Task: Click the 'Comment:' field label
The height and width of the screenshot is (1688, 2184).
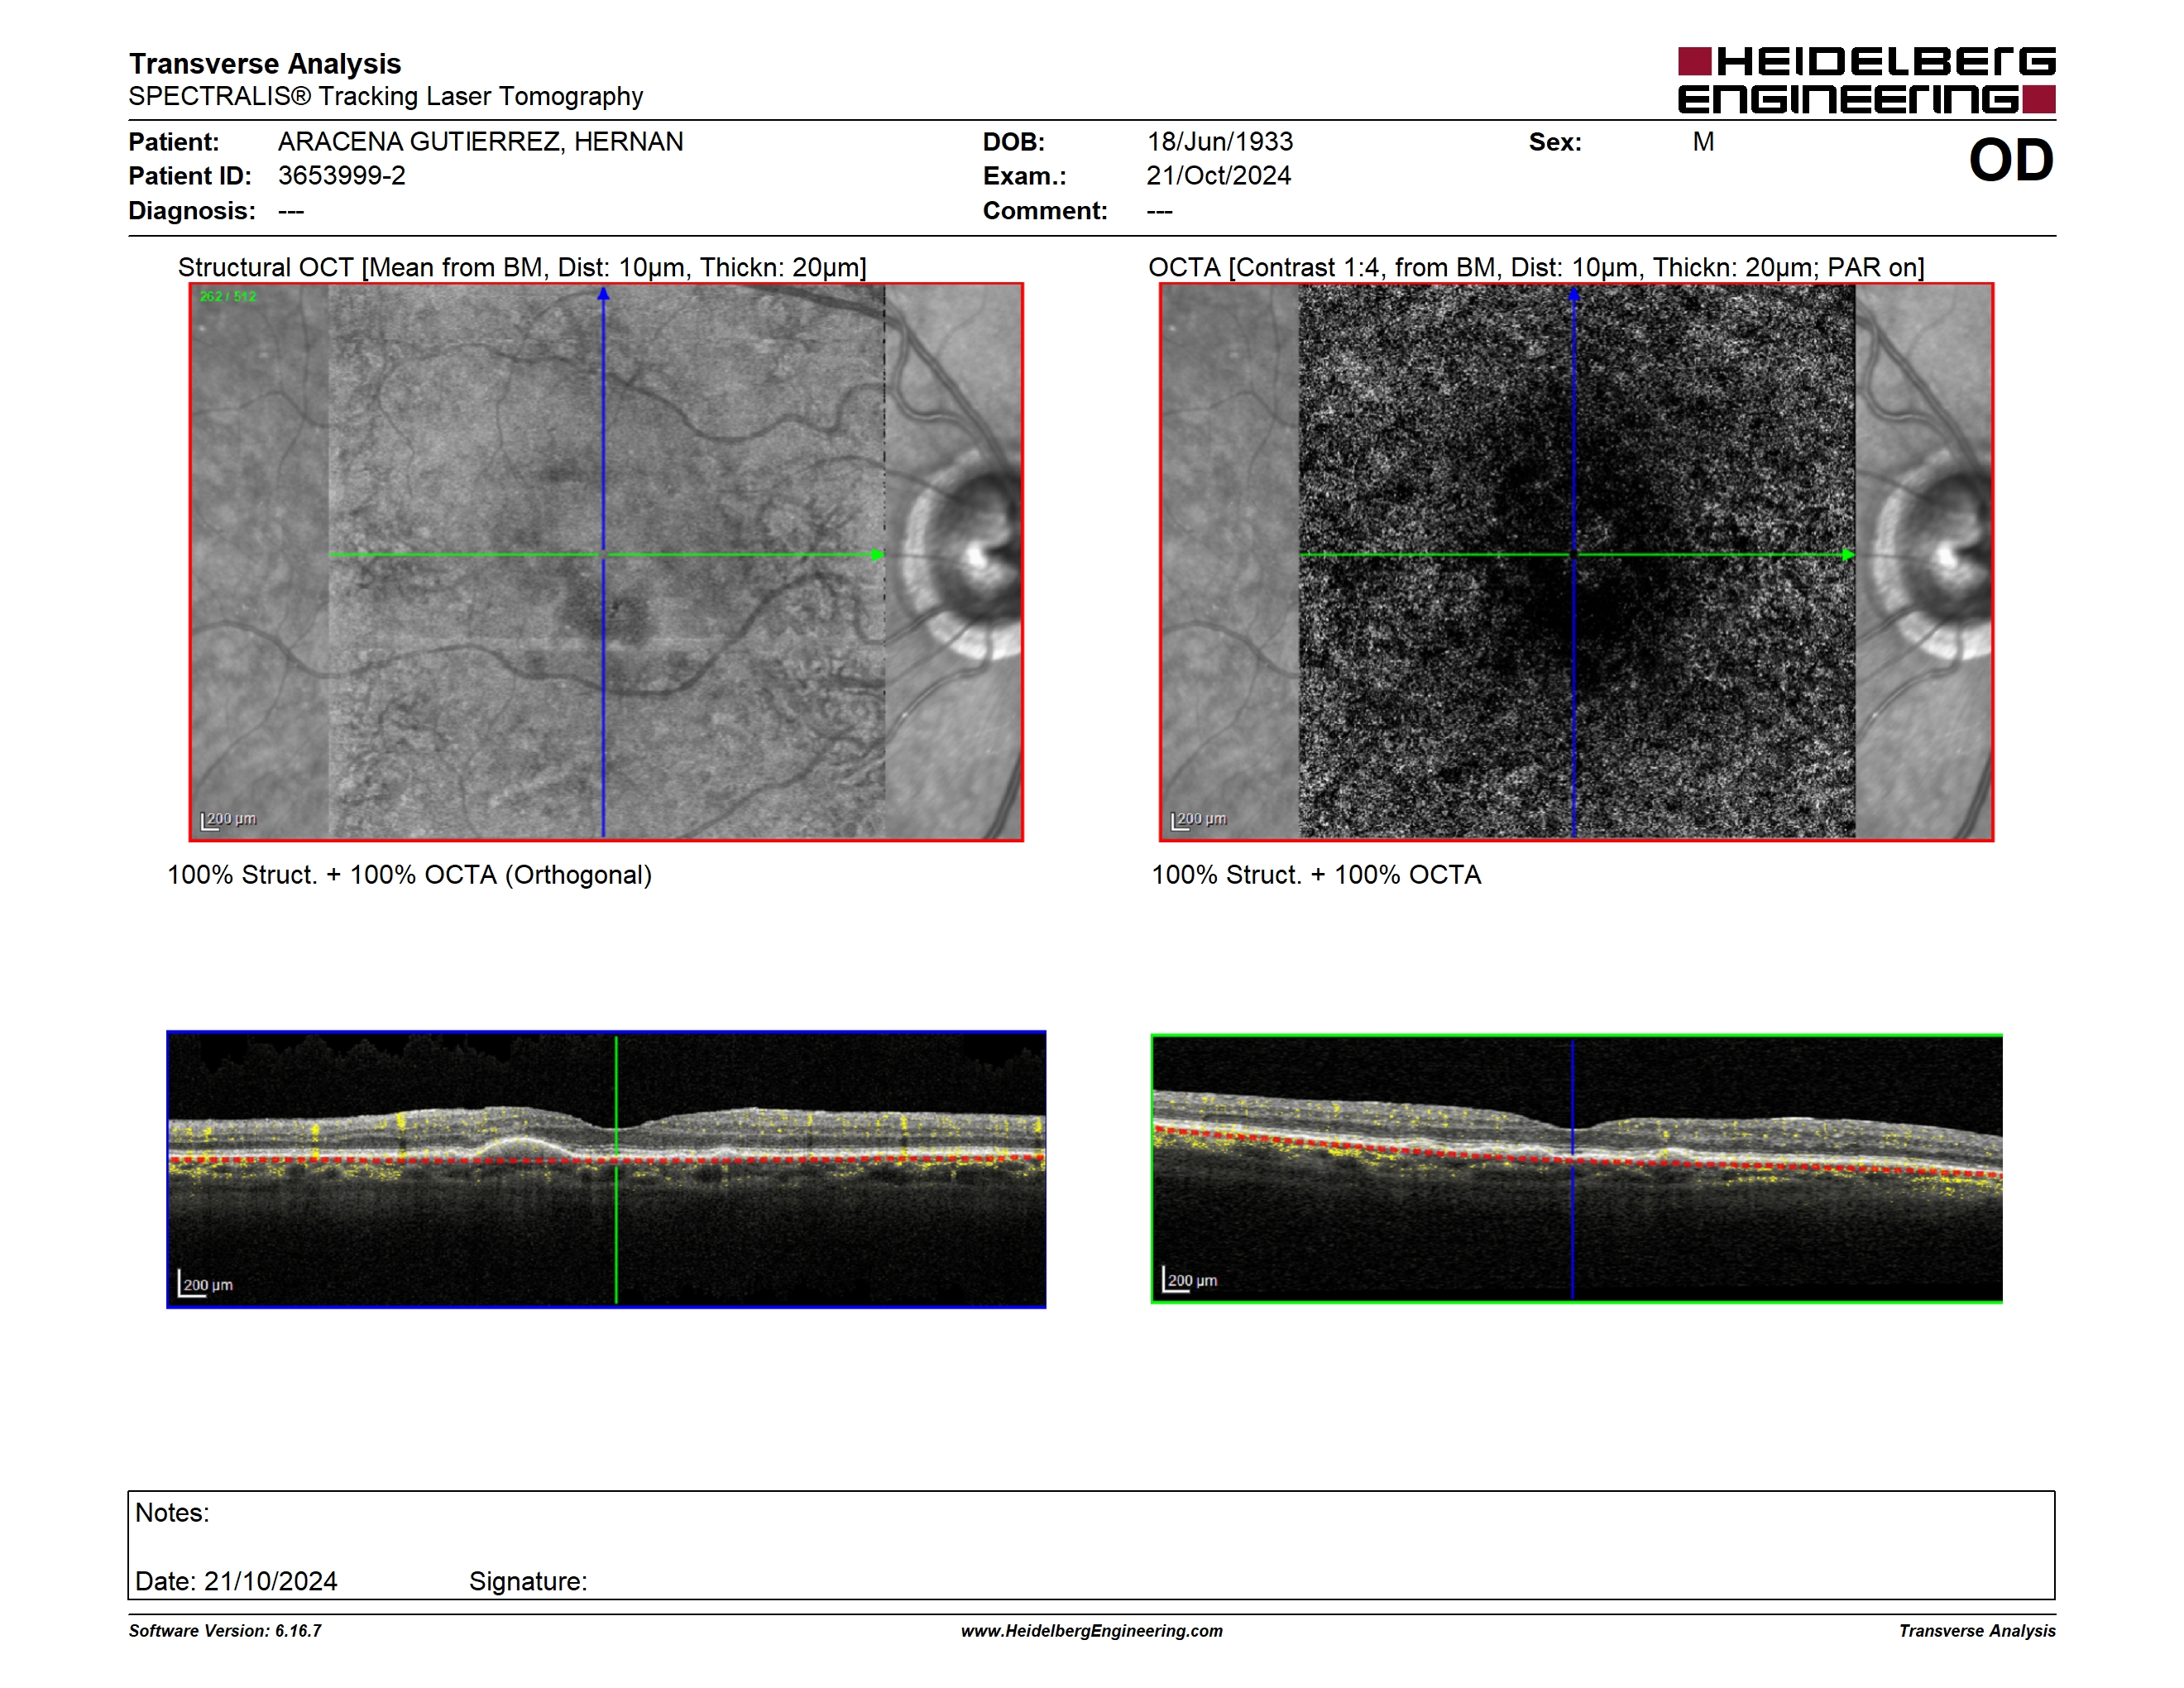Action: pos(1045,211)
